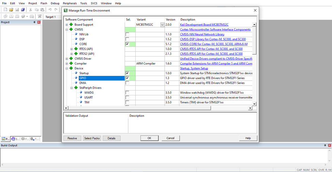Select the DMA tree item
The width and height of the screenshot is (332, 172).
[x=82, y=83]
